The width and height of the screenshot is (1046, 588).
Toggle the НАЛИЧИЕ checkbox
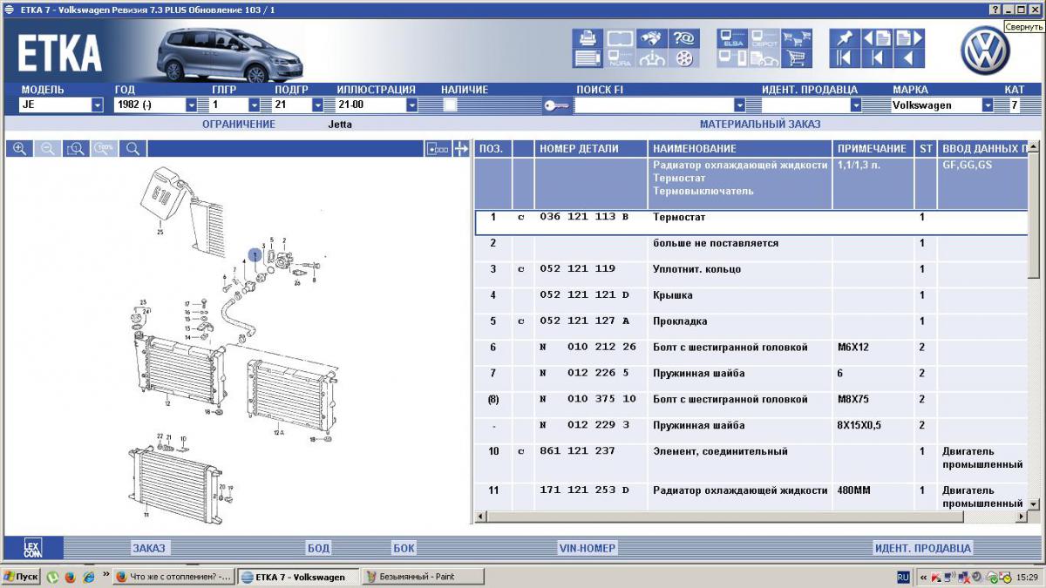tap(451, 105)
